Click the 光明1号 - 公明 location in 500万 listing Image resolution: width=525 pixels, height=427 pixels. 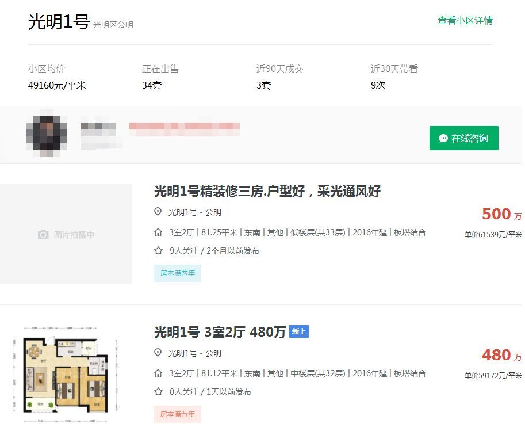pos(194,212)
